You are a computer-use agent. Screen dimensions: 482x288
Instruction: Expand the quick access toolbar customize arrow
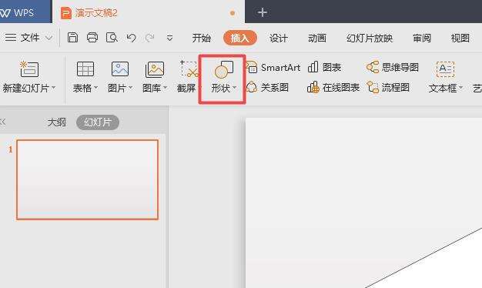(169, 38)
